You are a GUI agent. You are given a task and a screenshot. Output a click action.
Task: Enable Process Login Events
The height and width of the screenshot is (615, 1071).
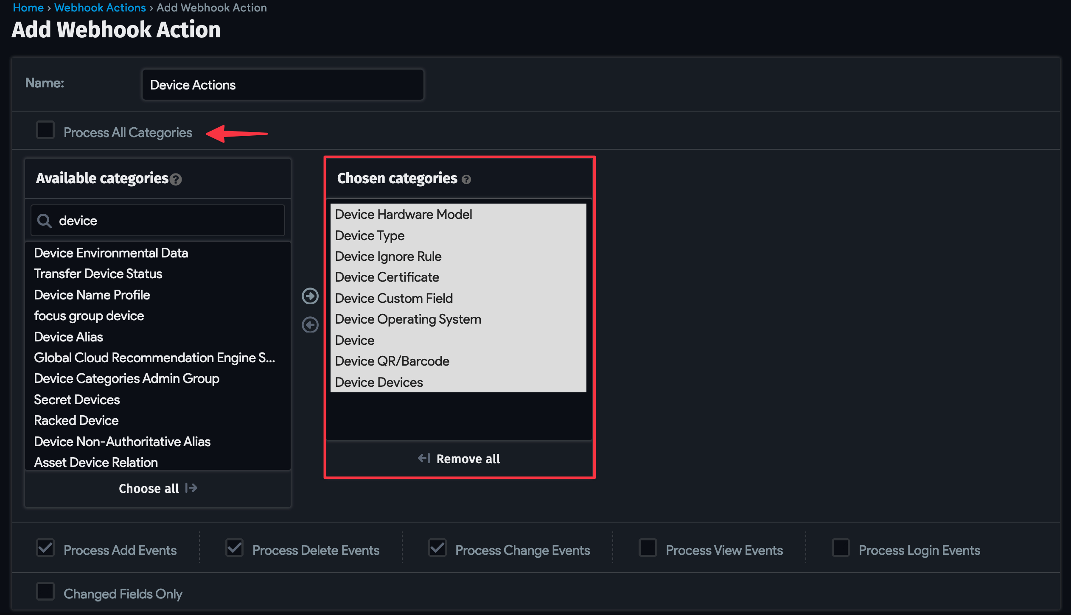(841, 548)
